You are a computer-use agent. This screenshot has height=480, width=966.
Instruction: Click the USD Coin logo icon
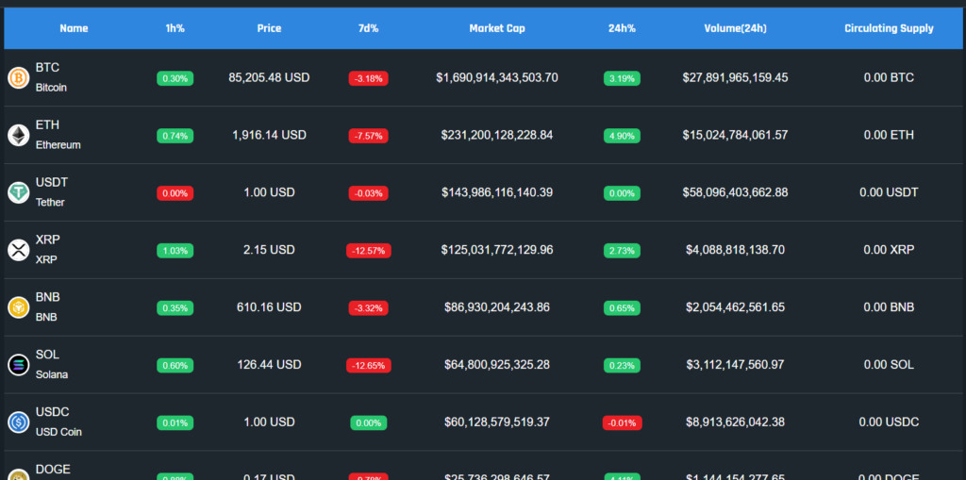tap(19, 422)
